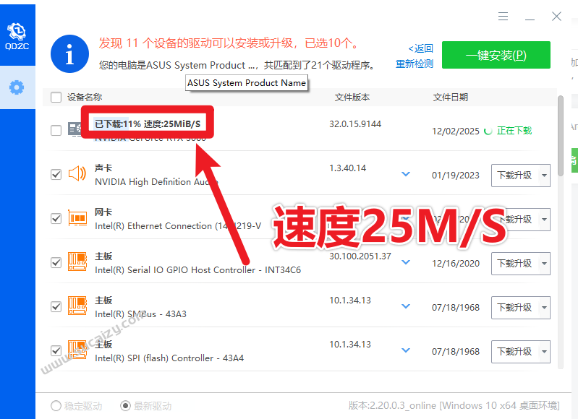Click the SMBus motherboard device icon
This screenshot has height=419, width=578.
[77, 306]
